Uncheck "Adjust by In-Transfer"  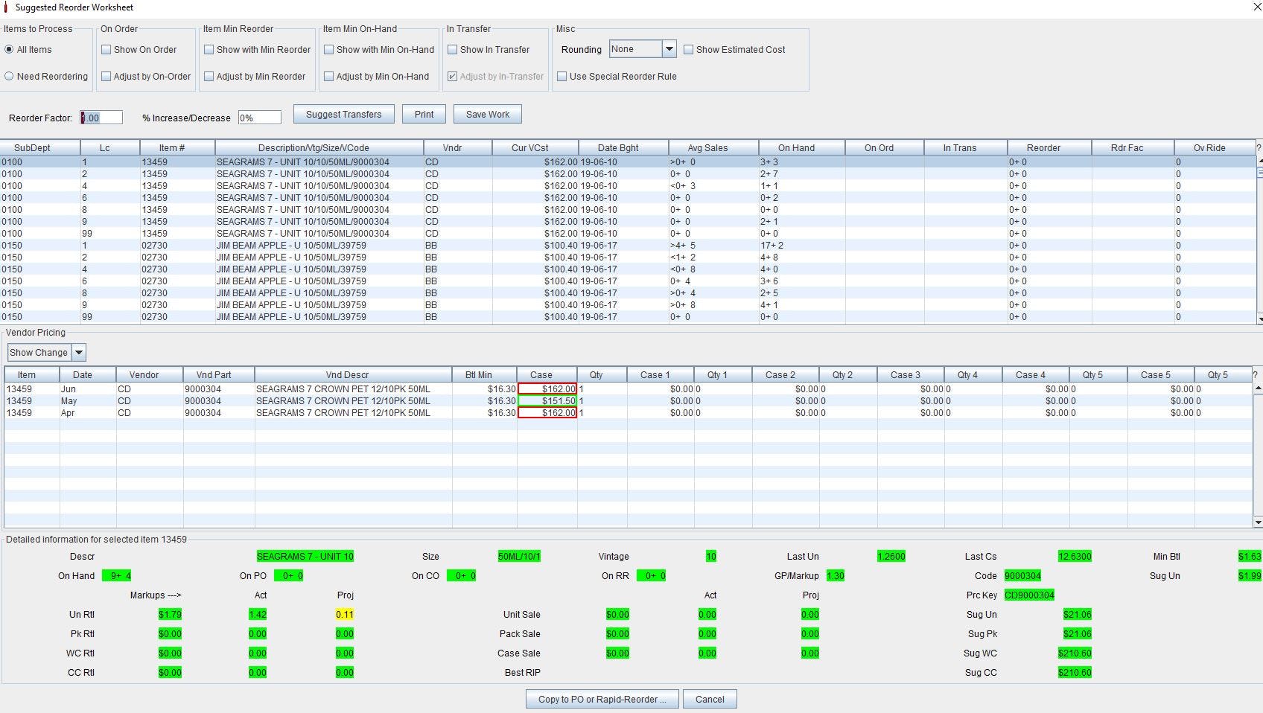click(x=452, y=76)
